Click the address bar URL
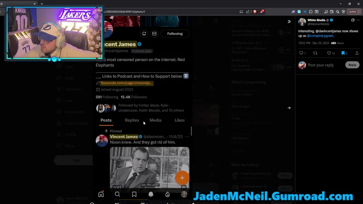363x204 pixels. point(125,12)
